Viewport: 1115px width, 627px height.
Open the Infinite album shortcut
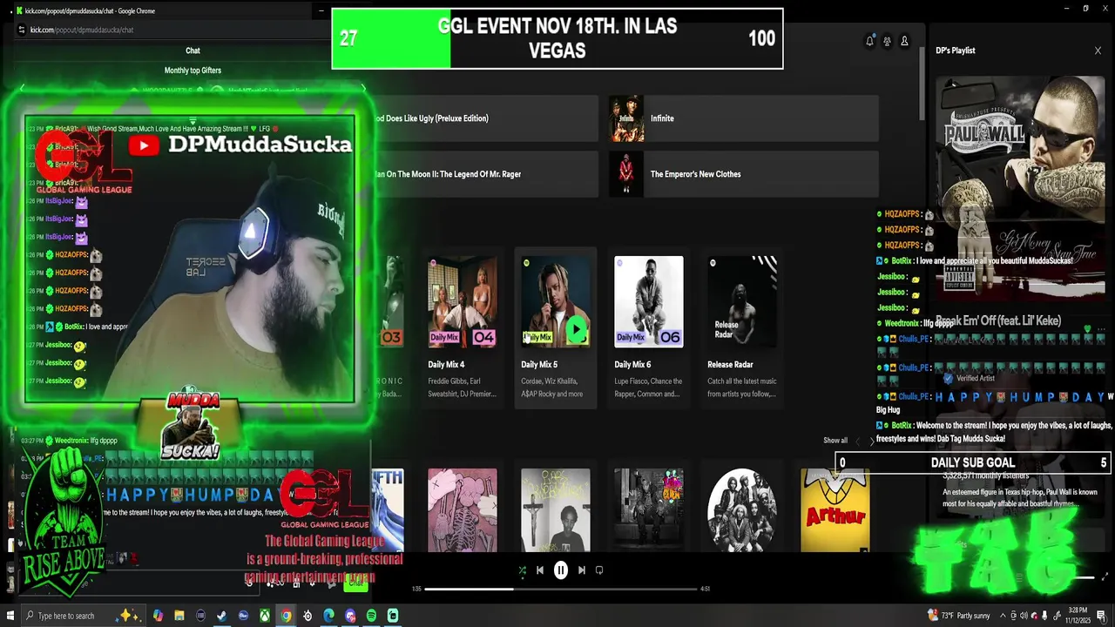click(x=743, y=118)
